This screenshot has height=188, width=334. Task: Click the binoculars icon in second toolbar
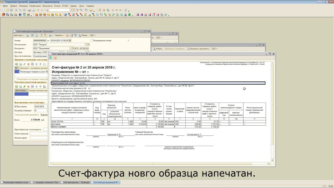[x=20, y=15]
